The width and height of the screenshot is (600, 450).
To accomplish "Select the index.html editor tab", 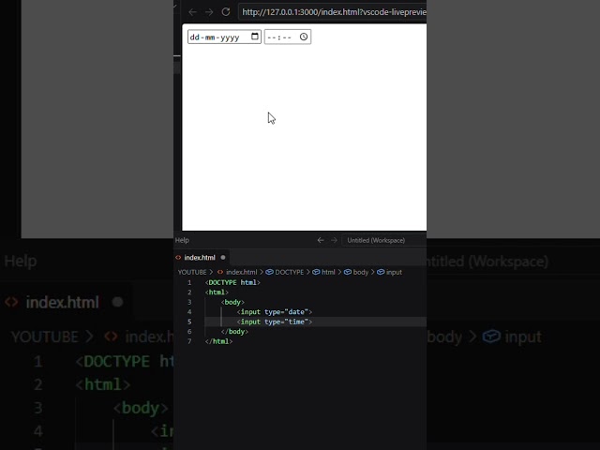I will coord(202,258).
